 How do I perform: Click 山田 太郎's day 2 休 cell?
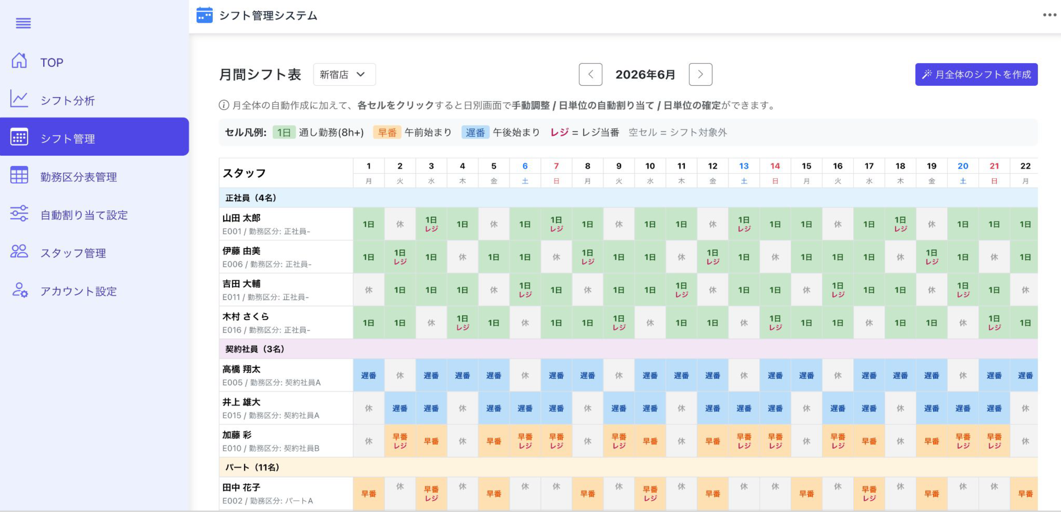pyautogui.click(x=400, y=224)
